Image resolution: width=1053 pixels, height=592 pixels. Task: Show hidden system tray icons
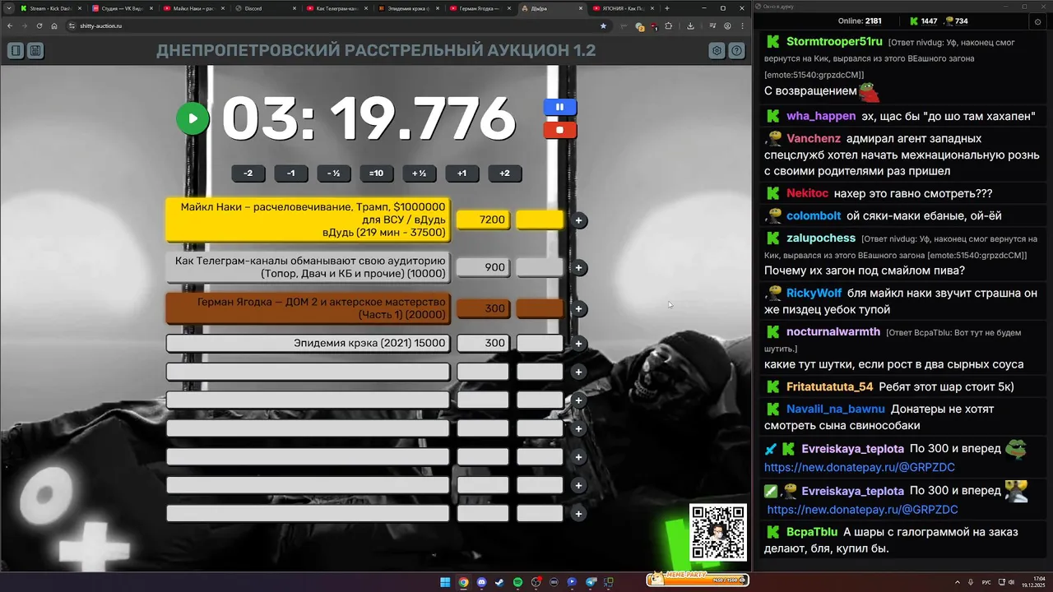[x=957, y=582]
